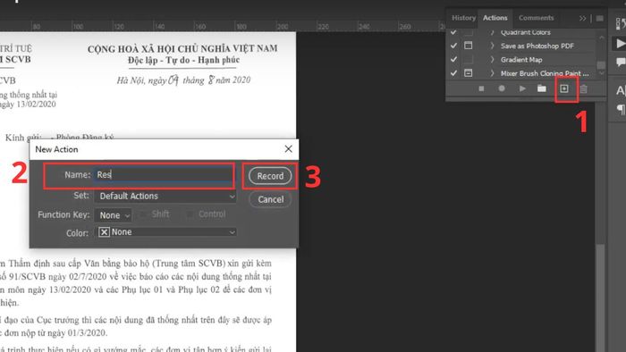Click the large play icon in side dock
The image size is (626, 352).
click(620, 44)
